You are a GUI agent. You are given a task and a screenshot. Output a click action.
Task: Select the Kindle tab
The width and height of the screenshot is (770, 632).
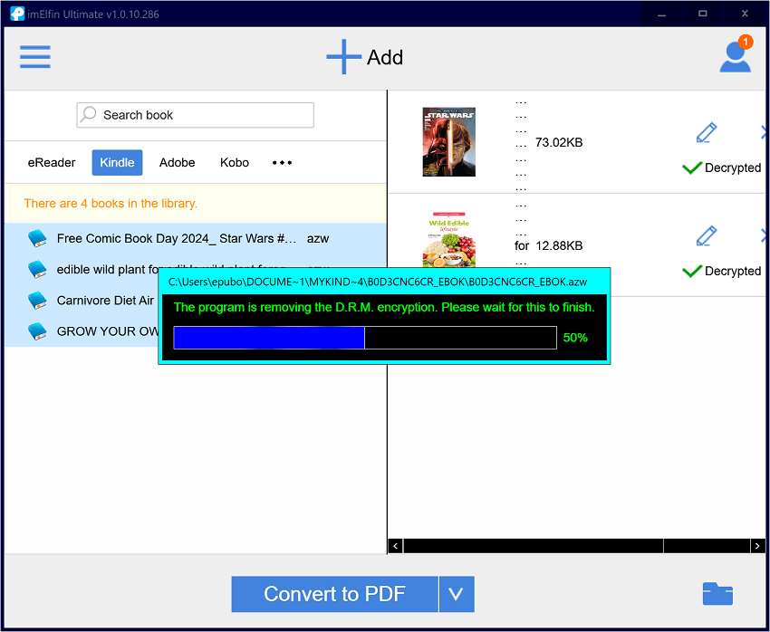tap(118, 162)
